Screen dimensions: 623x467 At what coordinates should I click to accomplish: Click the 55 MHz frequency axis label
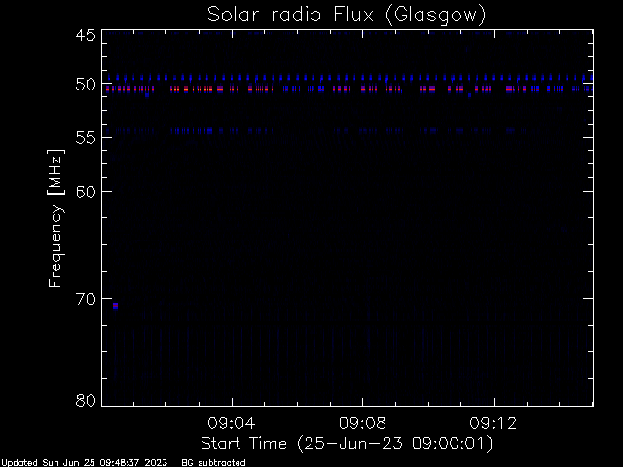[x=86, y=138]
